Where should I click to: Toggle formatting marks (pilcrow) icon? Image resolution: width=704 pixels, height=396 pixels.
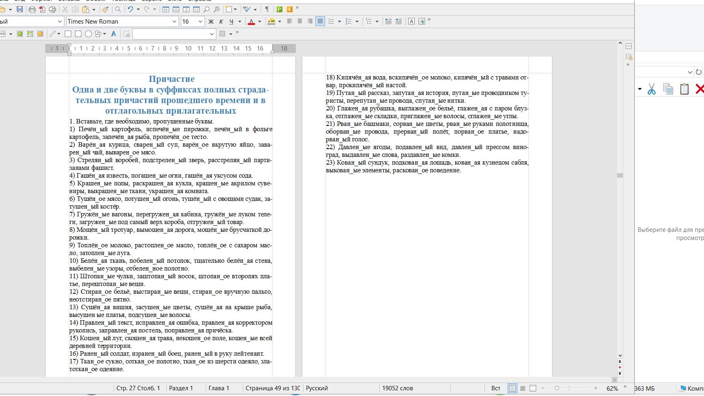click(x=267, y=9)
